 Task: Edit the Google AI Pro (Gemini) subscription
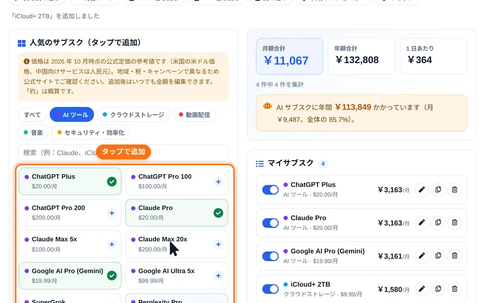click(421, 256)
